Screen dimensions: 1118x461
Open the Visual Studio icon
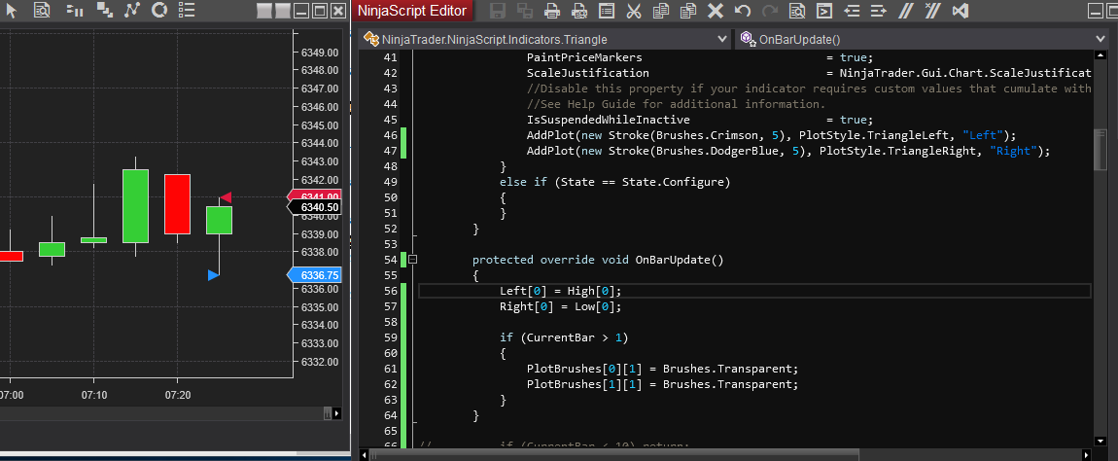coord(961,12)
